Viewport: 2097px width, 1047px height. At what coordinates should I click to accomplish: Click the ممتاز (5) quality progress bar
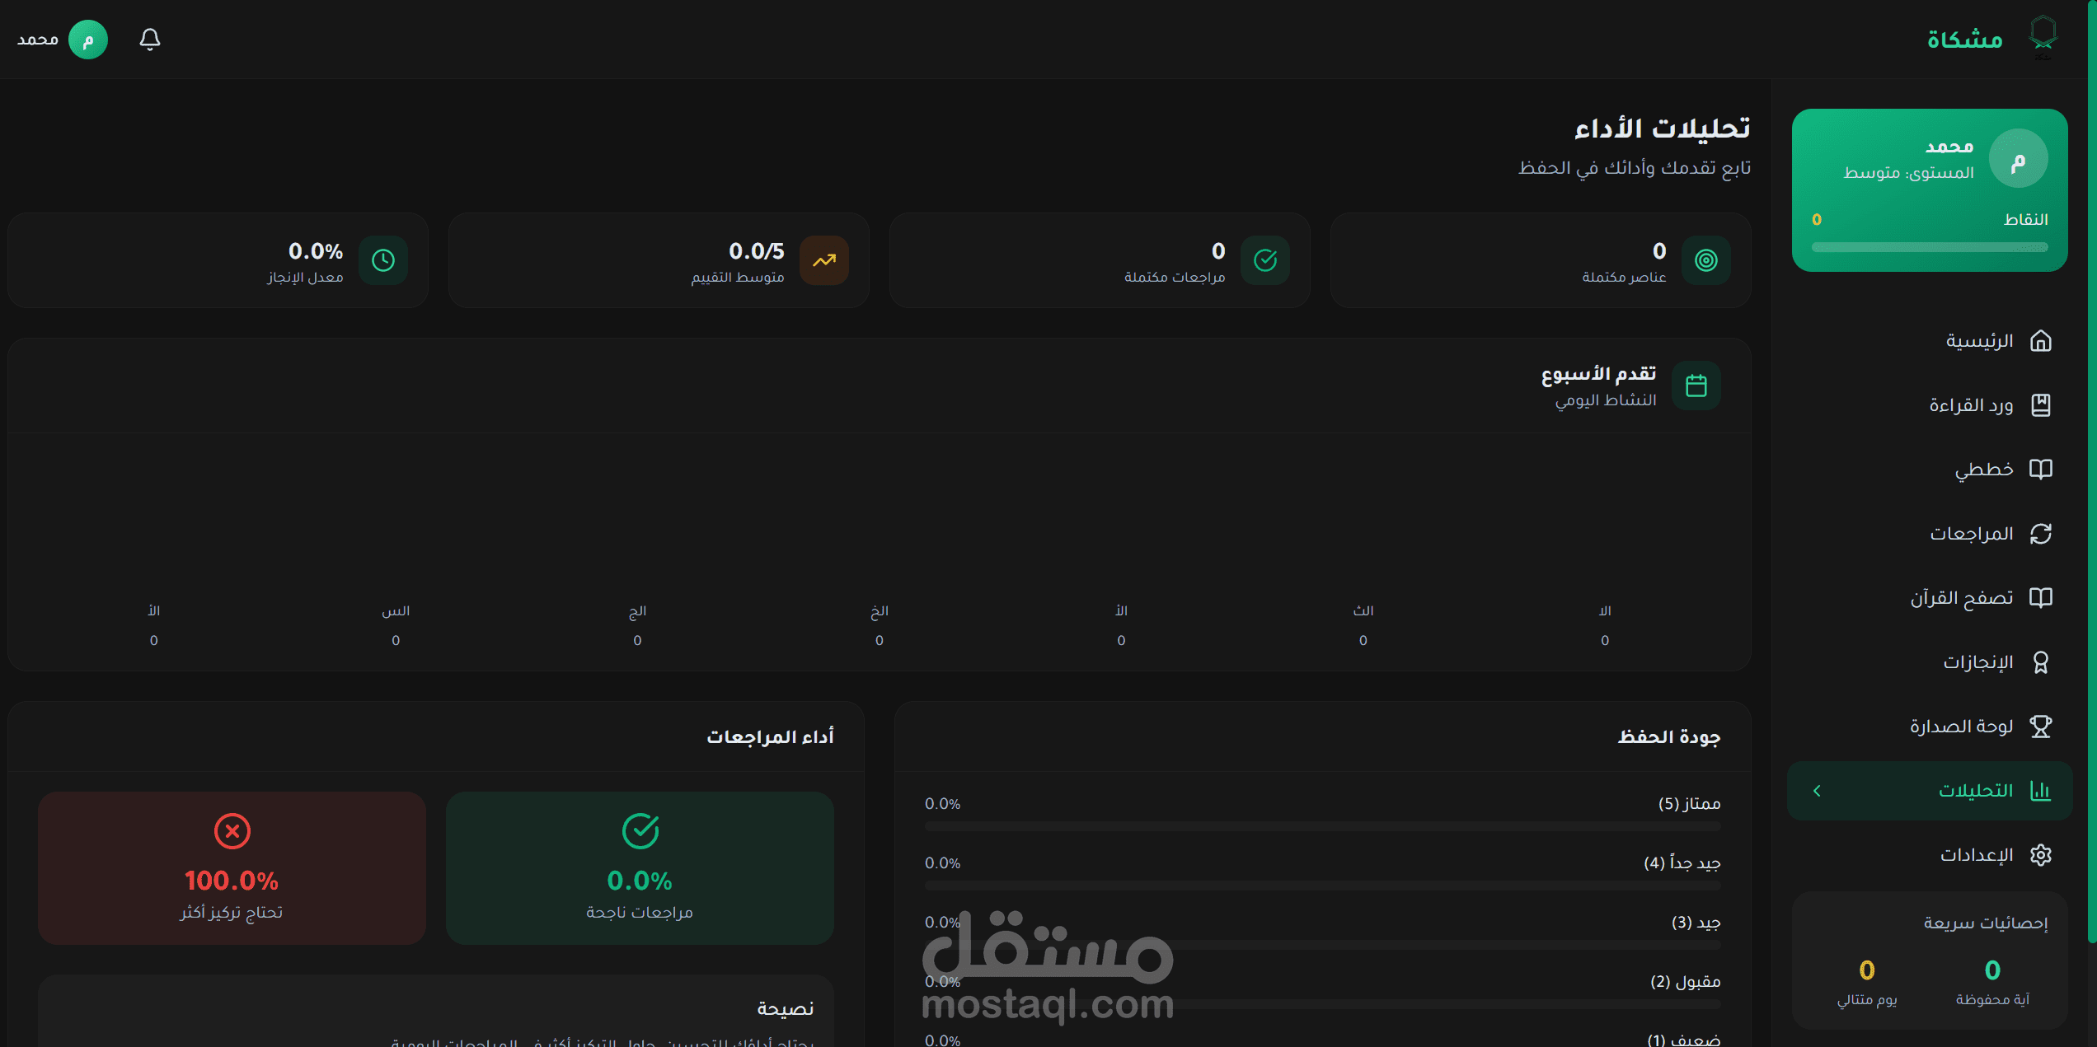coord(1322,825)
